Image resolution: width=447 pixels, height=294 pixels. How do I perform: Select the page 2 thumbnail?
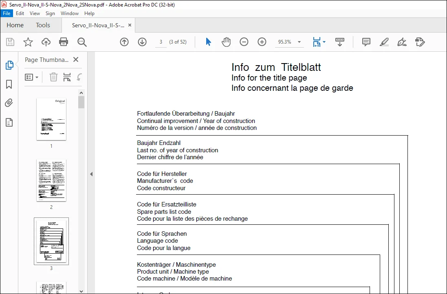pyautogui.click(x=51, y=180)
